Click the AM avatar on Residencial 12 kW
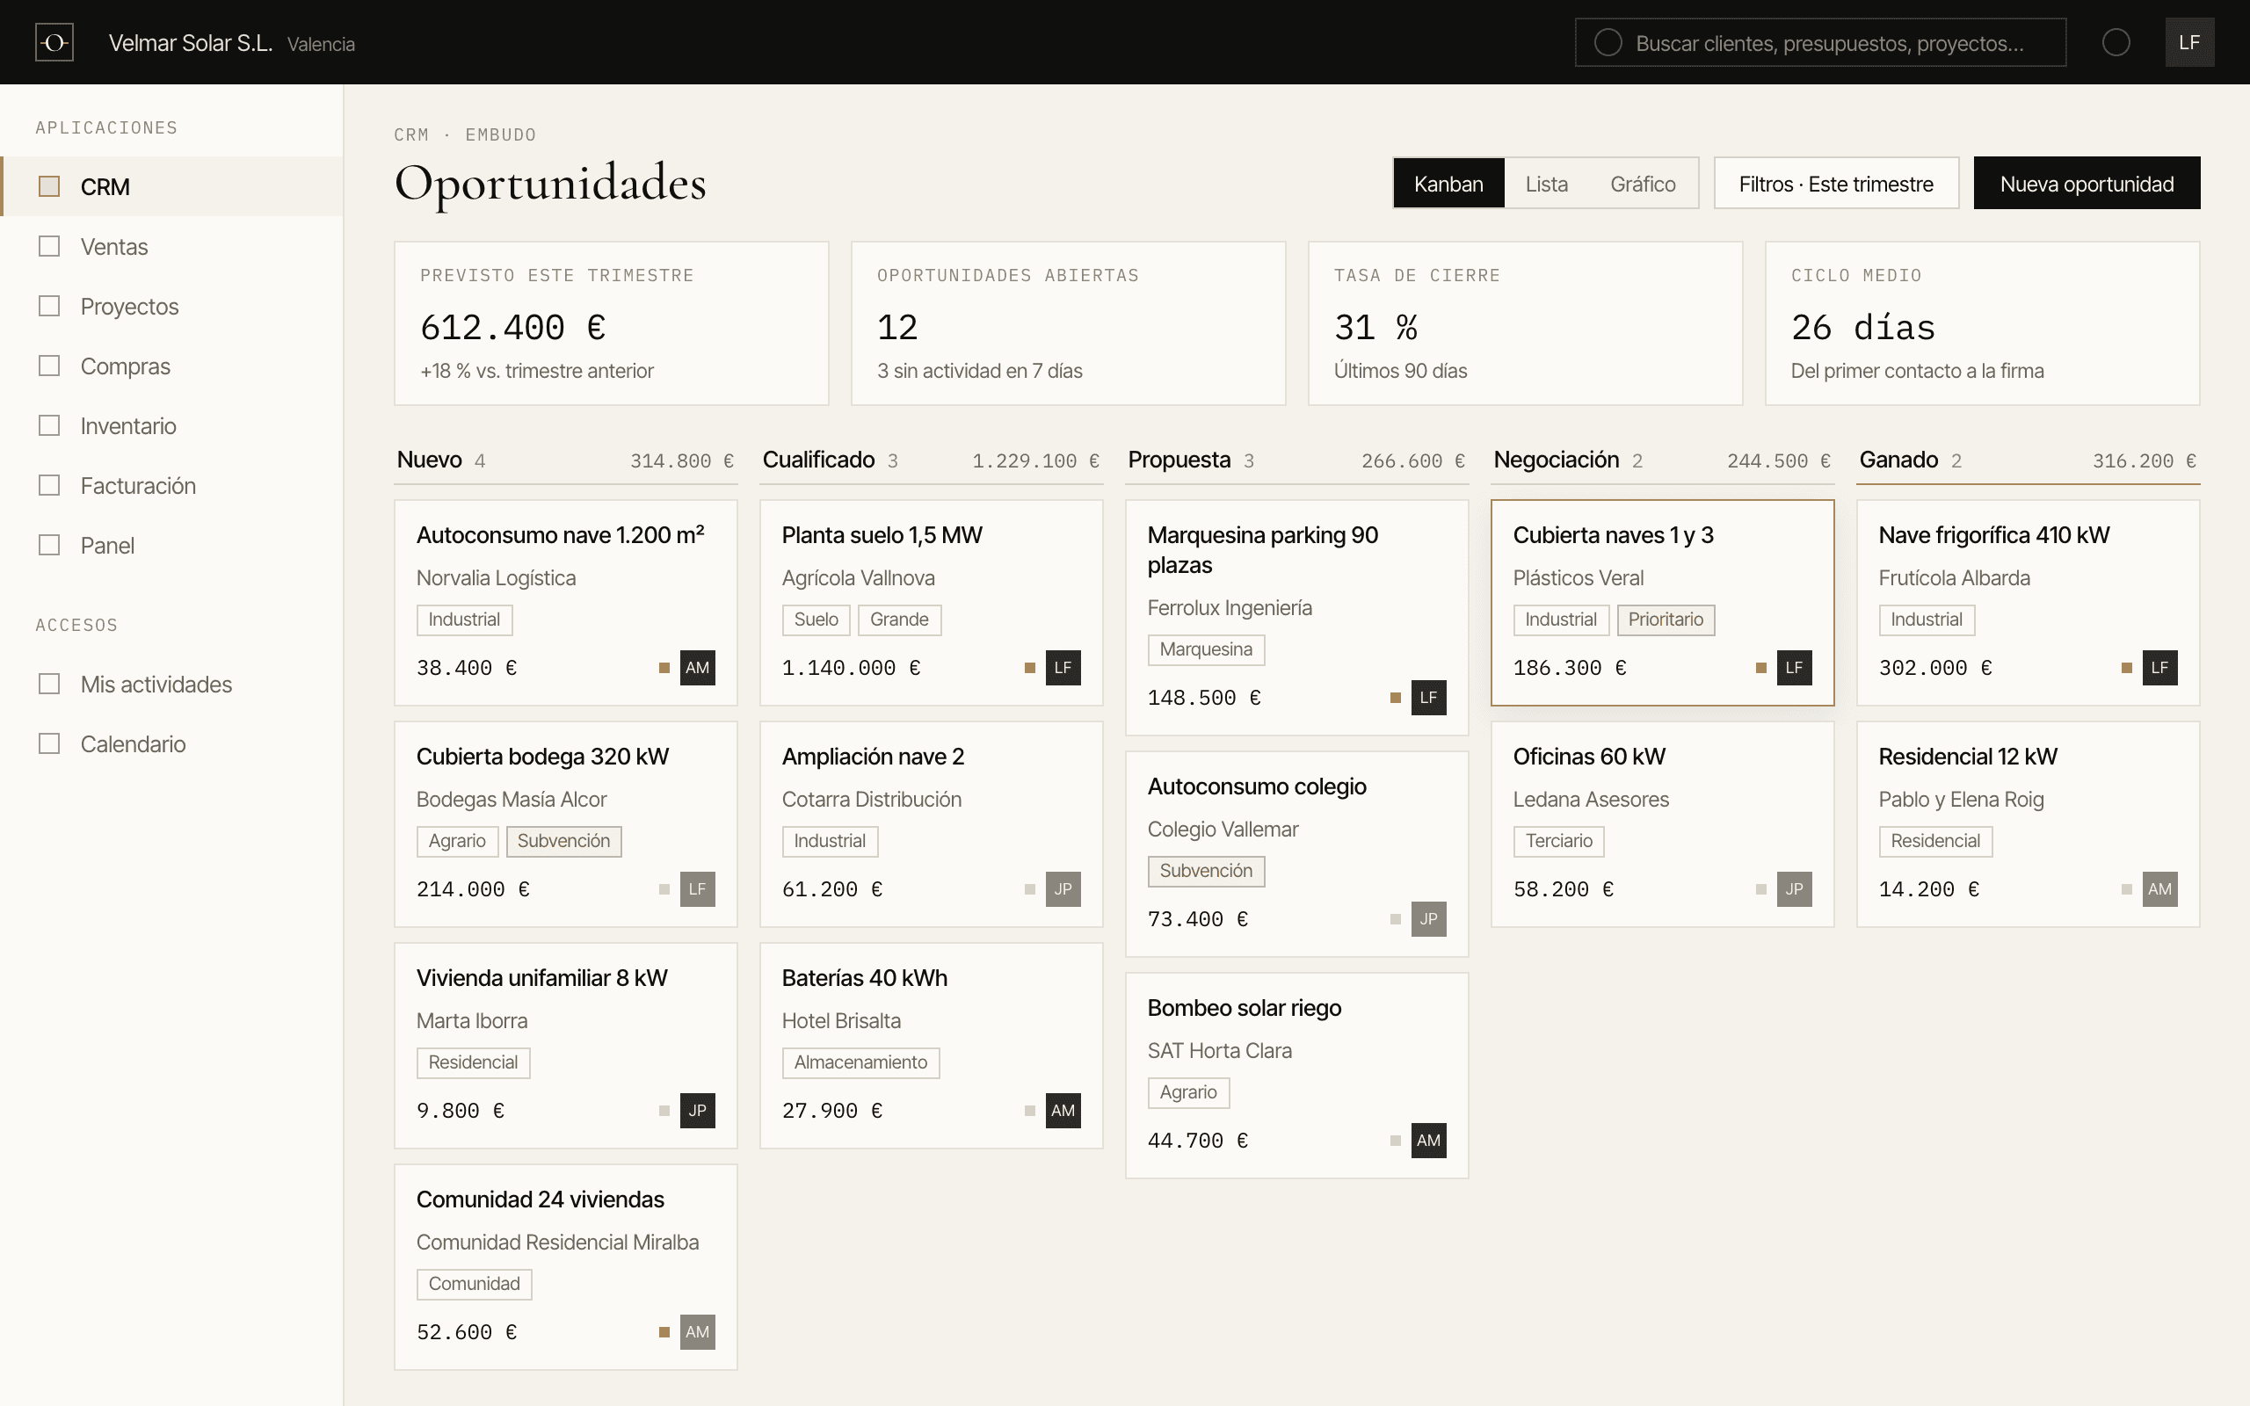Viewport: 2250px width, 1406px height. pyautogui.click(x=2159, y=889)
